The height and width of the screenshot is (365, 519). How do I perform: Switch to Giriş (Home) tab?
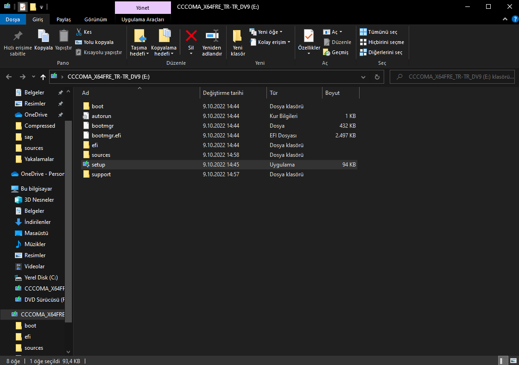pyautogui.click(x=38, y=19)
